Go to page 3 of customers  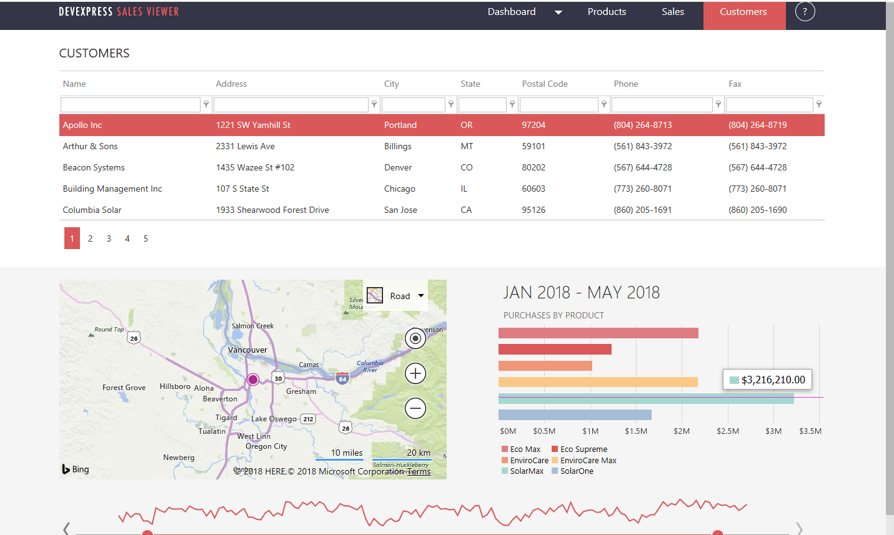109,238
